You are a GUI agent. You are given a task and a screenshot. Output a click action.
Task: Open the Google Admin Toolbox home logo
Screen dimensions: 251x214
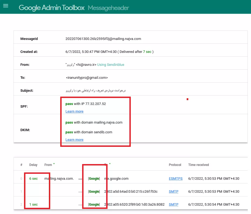click(52, 8)
